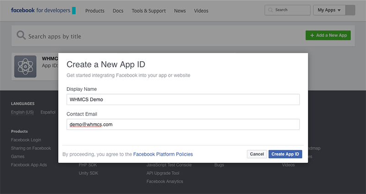366x194 pixels.
Task: Click the magnifier icon beside Search apps
Action: tap(21, 35)
